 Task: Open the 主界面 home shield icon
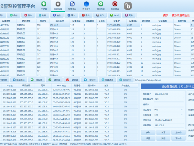[43, 5]
